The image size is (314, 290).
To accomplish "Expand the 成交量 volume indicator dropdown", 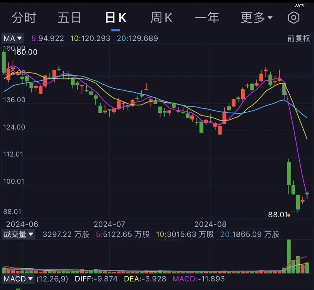I will pyautogui.click(x=18, y=234).
